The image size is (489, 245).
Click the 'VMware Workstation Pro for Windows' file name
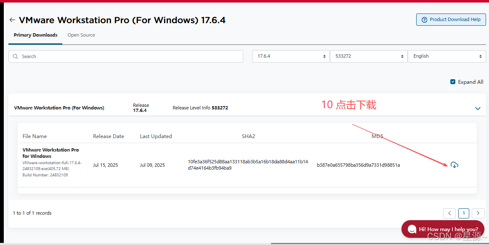click(50, 153)
